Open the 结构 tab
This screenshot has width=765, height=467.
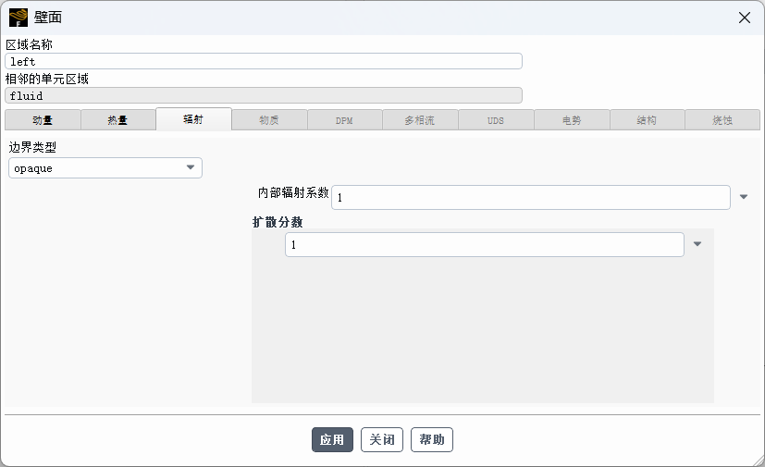[x=647, y=120]
